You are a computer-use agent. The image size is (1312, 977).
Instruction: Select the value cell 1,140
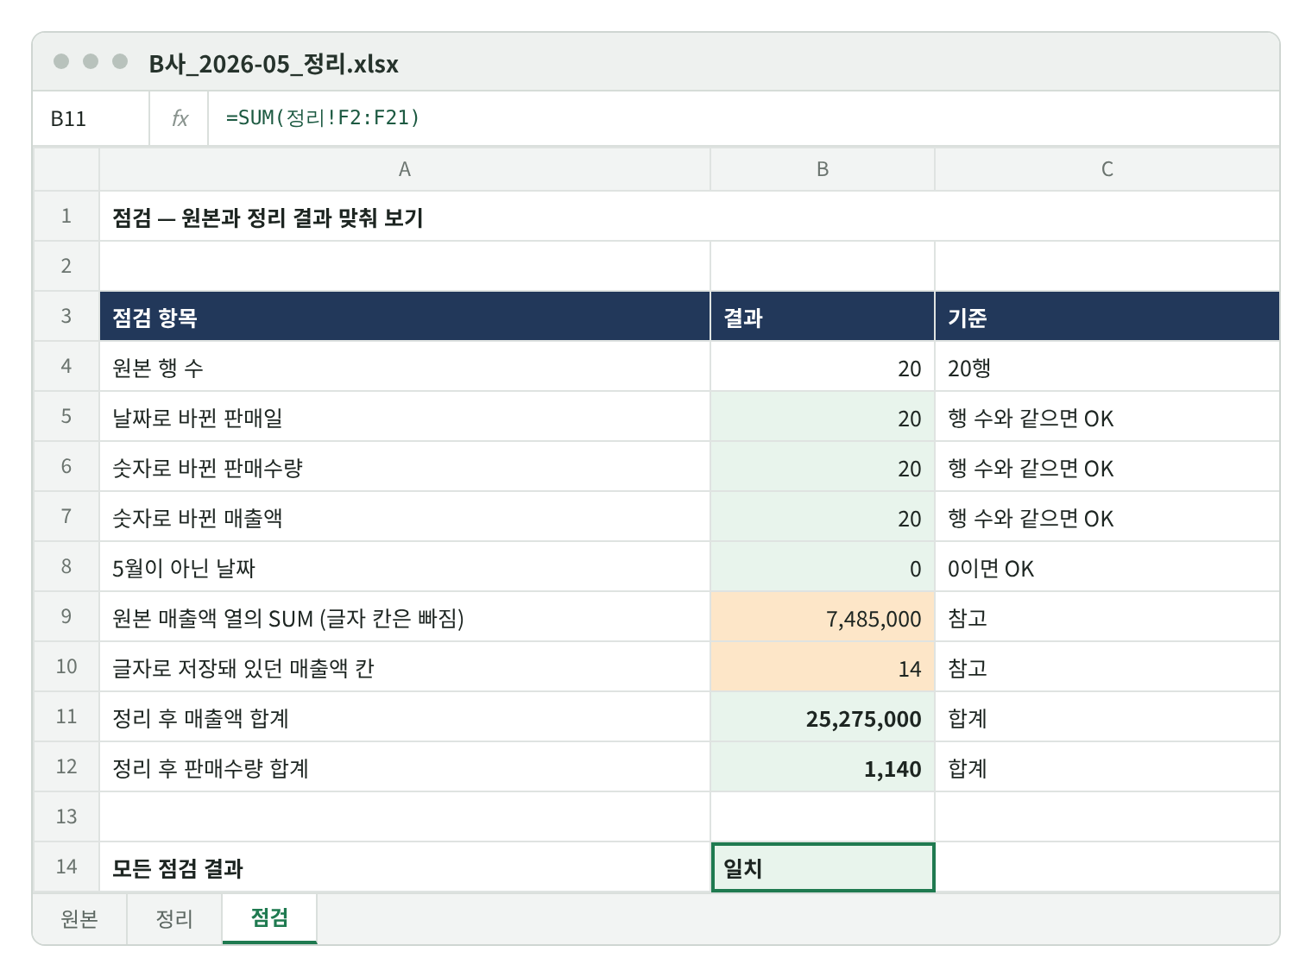823,767
